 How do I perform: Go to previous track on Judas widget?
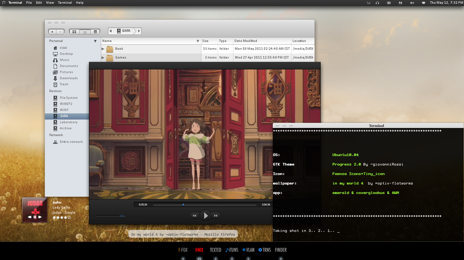[30, 217]
